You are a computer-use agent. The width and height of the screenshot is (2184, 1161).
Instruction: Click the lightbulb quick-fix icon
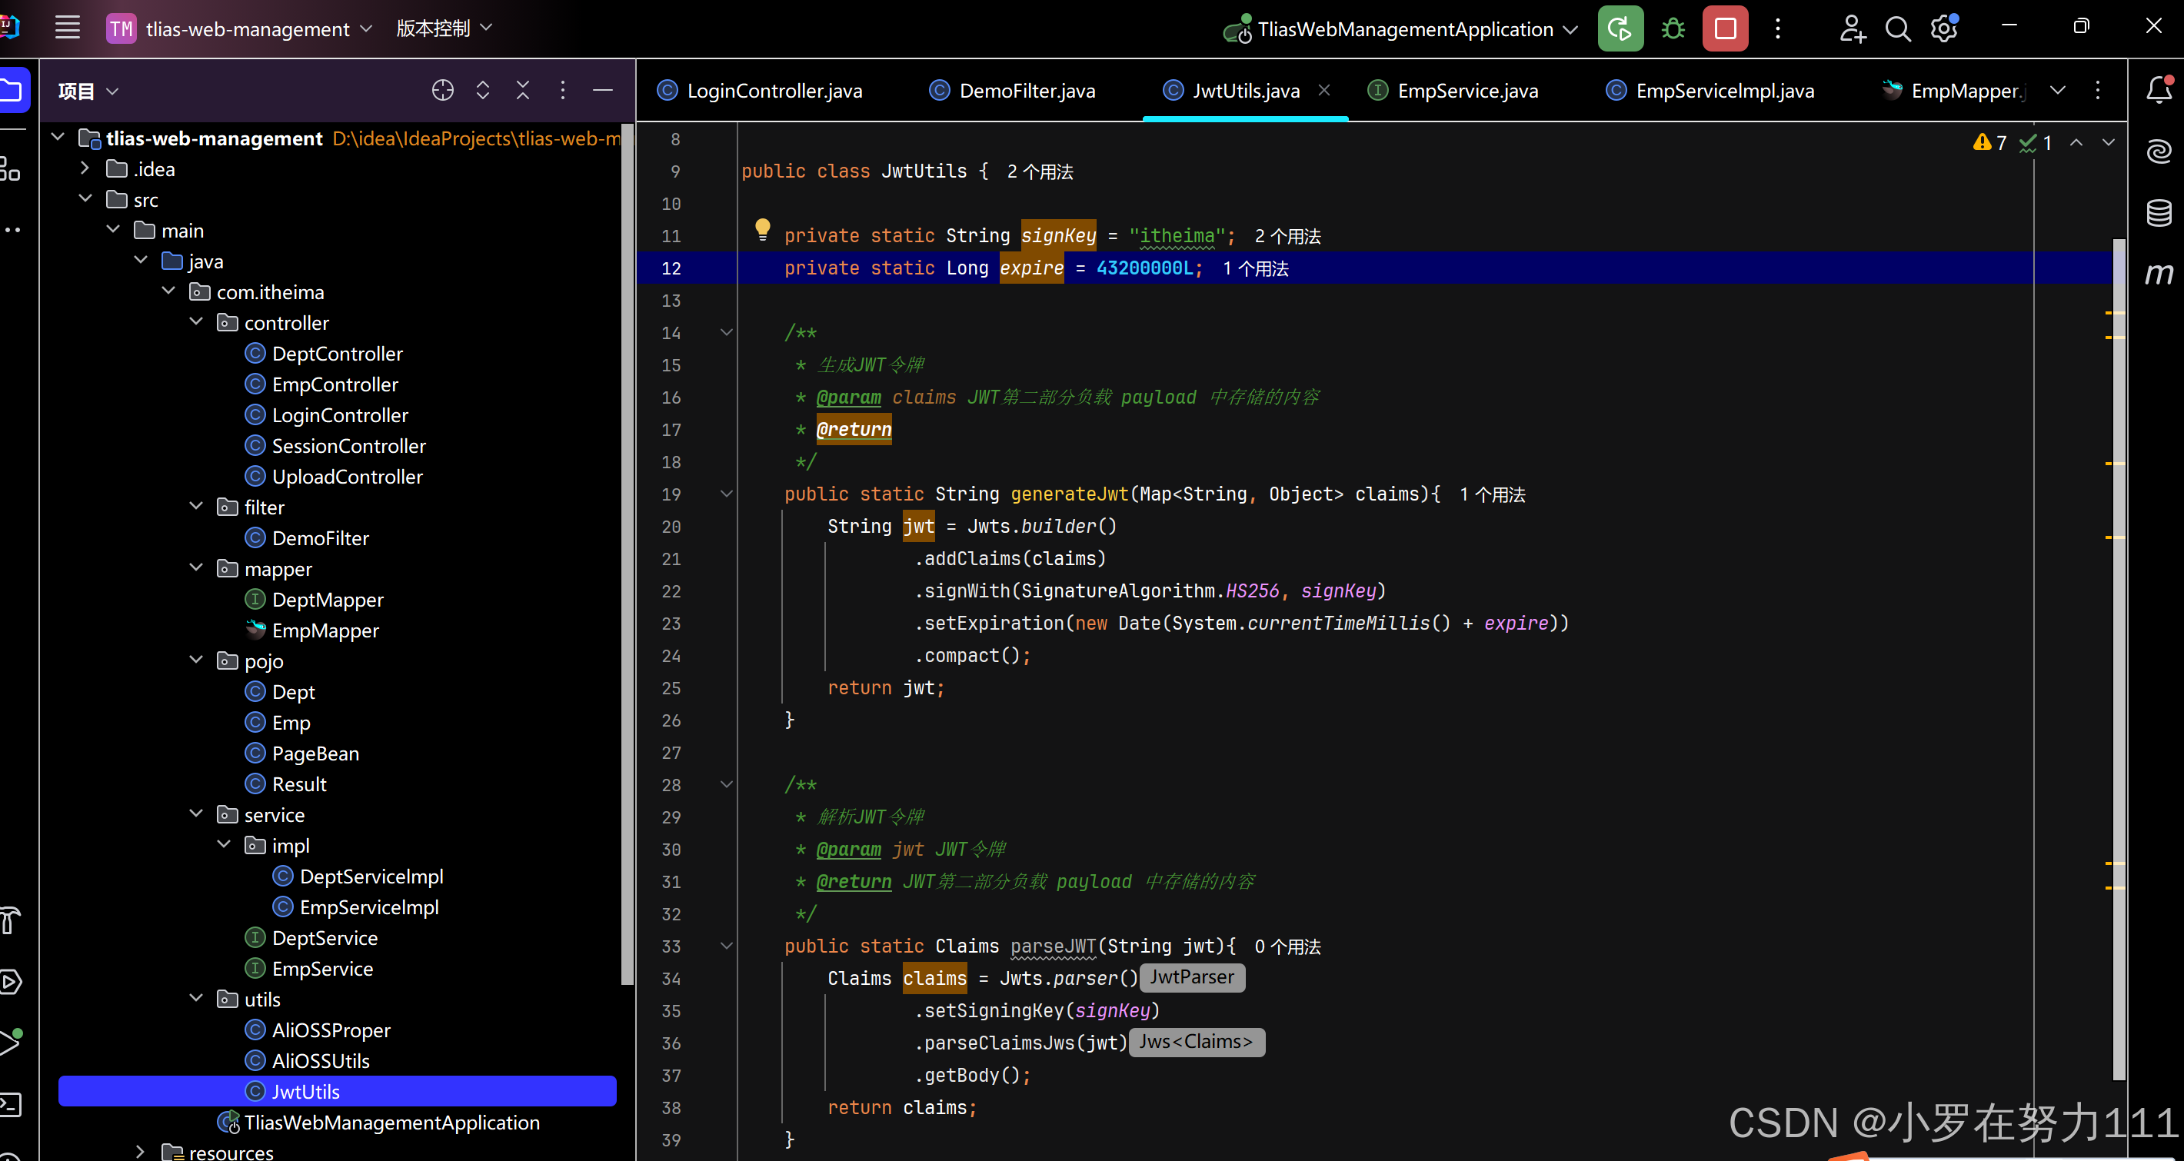[762, 229]
